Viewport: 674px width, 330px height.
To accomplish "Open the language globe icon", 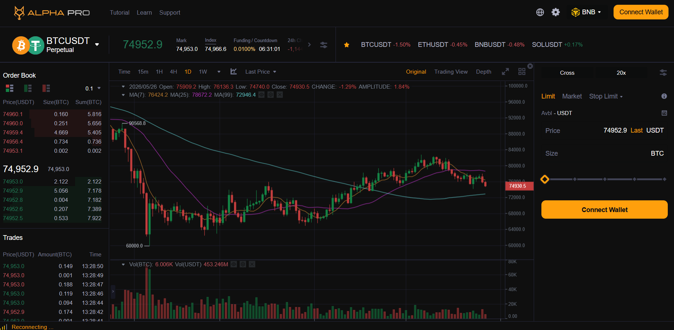I will [x=540, y=12].
